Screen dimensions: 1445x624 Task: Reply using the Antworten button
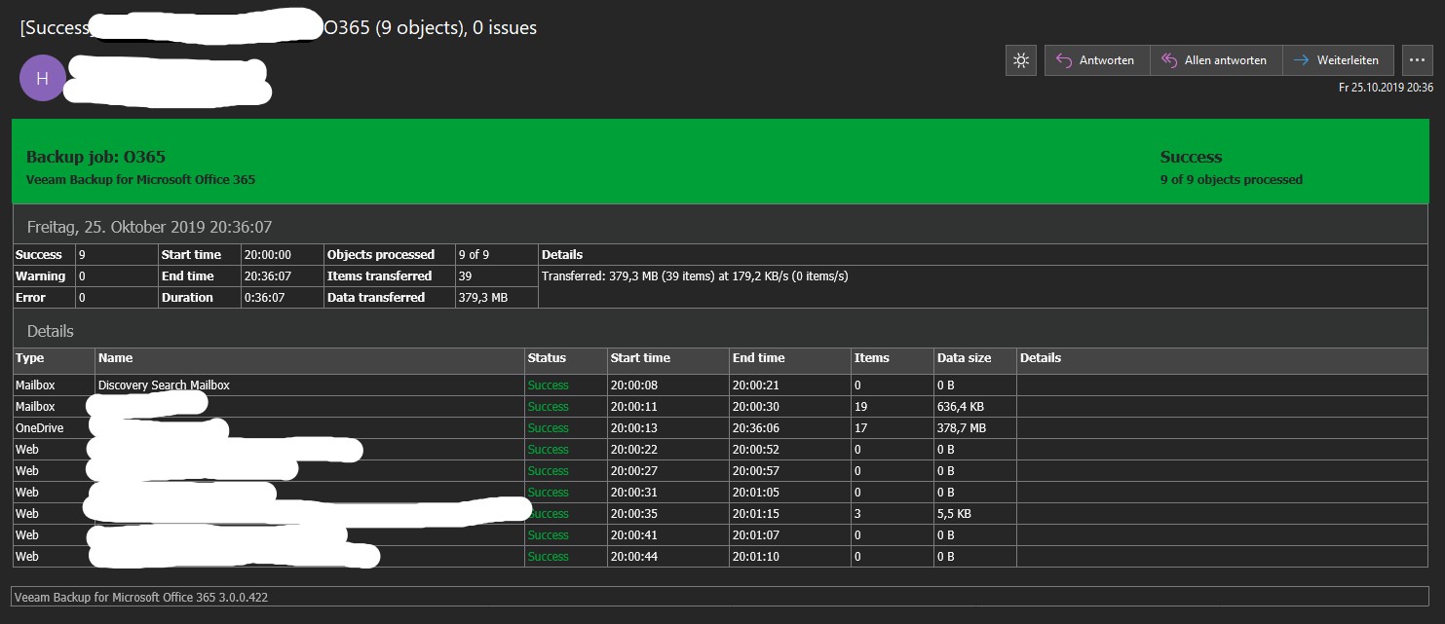click(1097, 60)
